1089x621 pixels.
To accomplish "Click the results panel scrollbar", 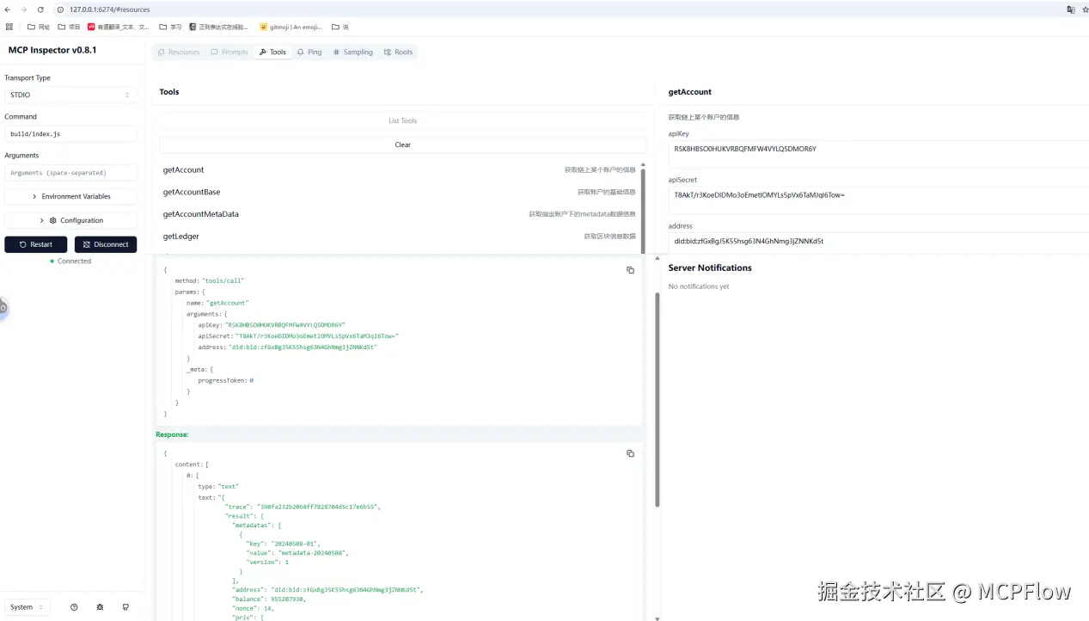I will point(658,400).
